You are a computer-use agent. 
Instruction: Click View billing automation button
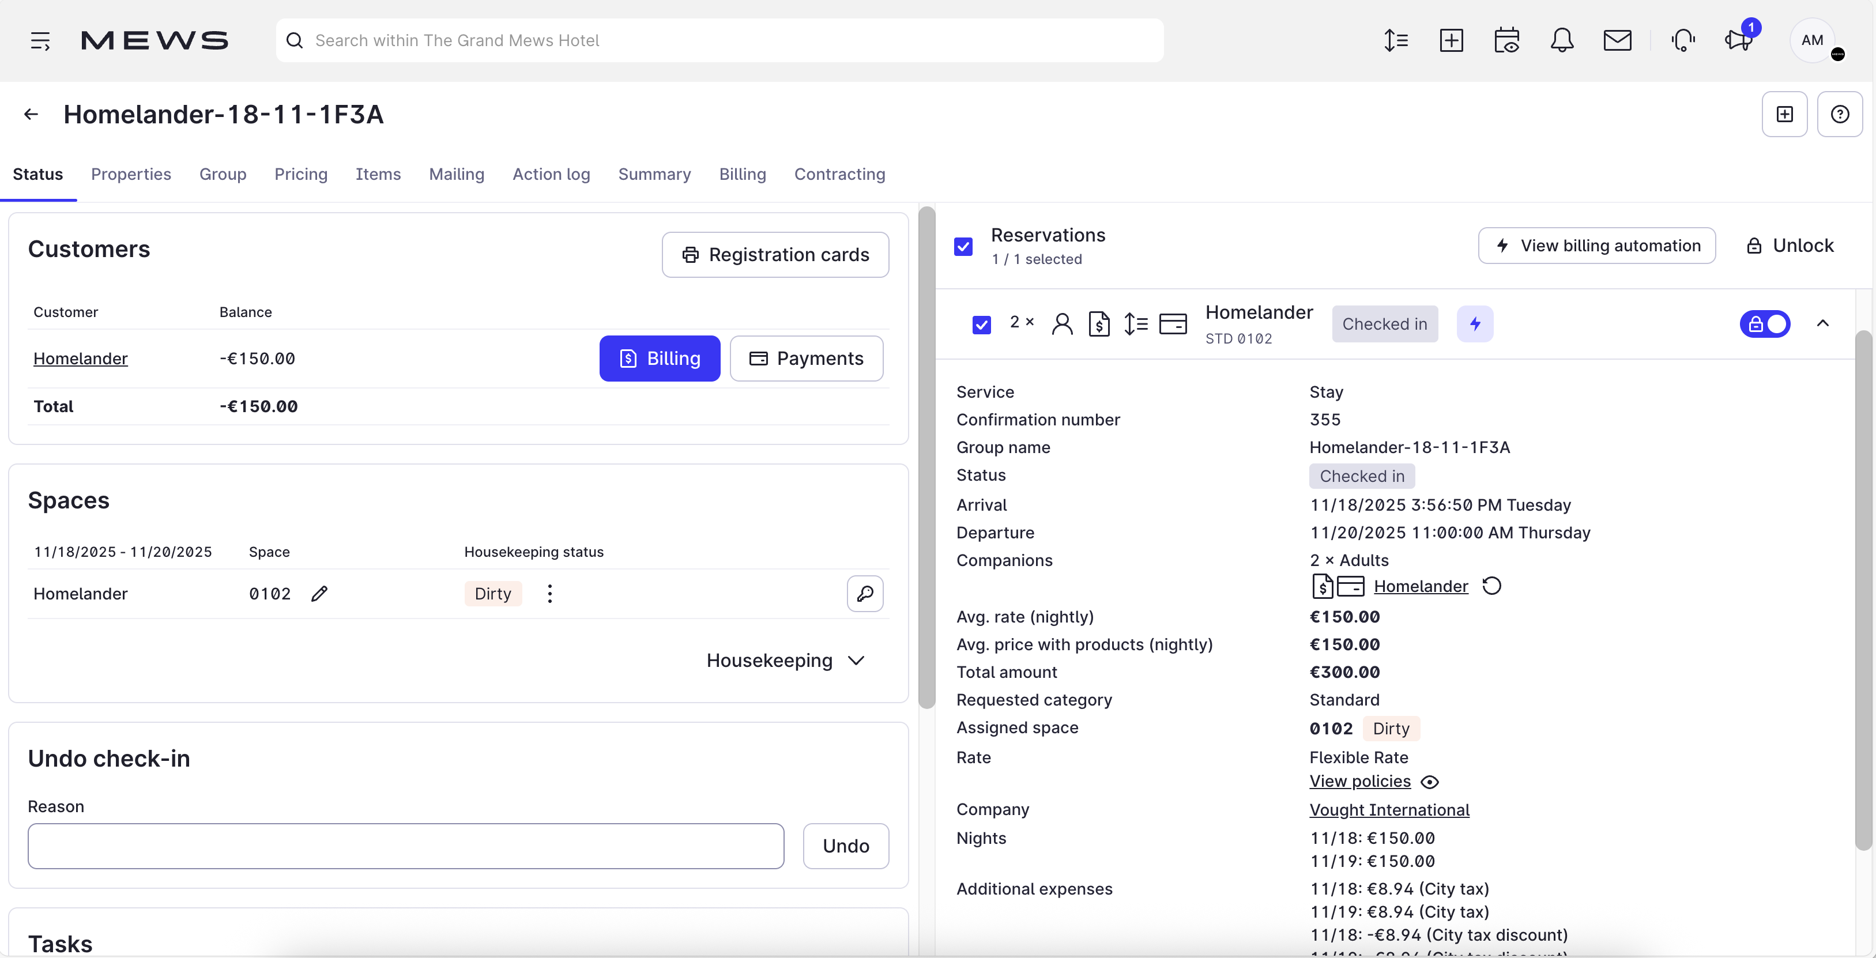[x=1596, y=246]
